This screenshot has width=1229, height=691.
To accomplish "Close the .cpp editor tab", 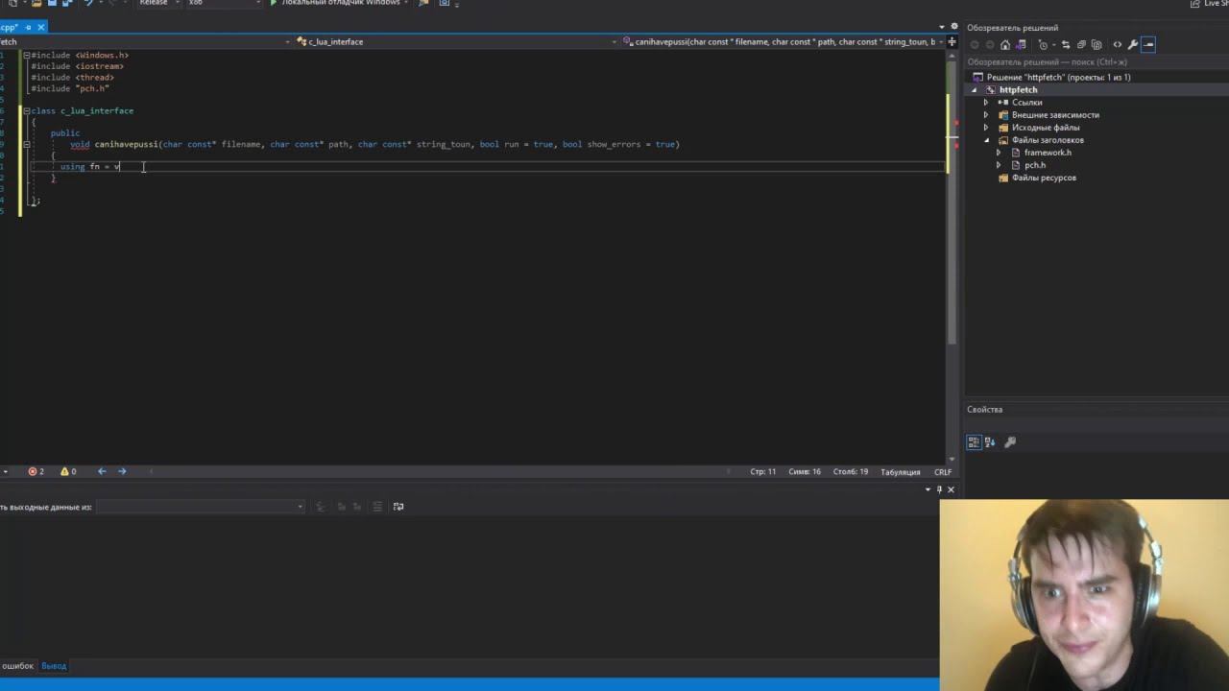I will coord(41,28).
